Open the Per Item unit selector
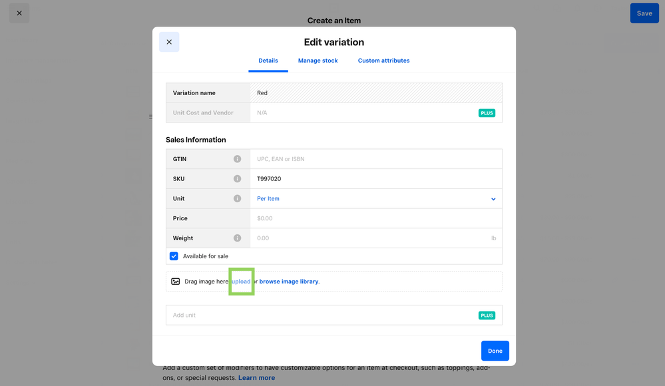The height and width of the screenshot is (386, 665). (x=268, y=199)
